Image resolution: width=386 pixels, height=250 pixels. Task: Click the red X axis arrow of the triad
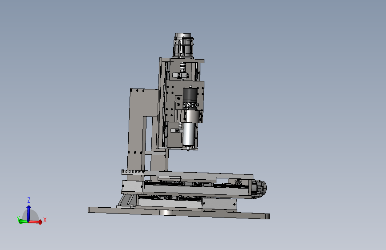tap(36, 222)
